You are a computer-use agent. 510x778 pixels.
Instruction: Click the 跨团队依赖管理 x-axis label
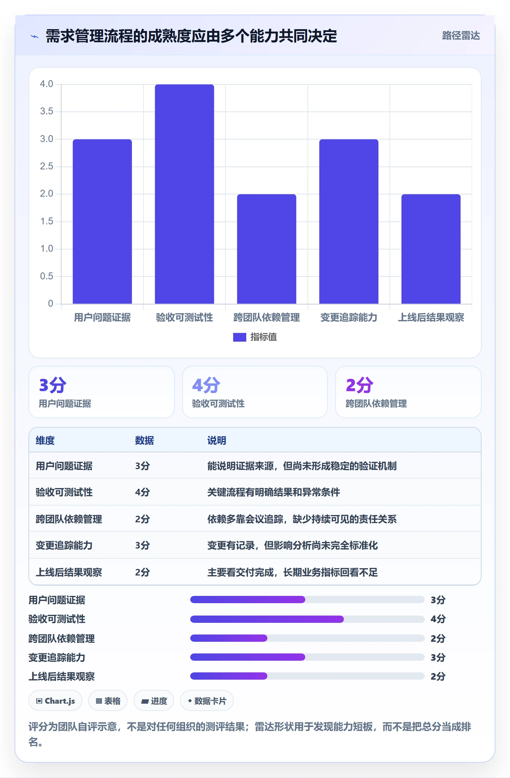(x=267, y=318)
